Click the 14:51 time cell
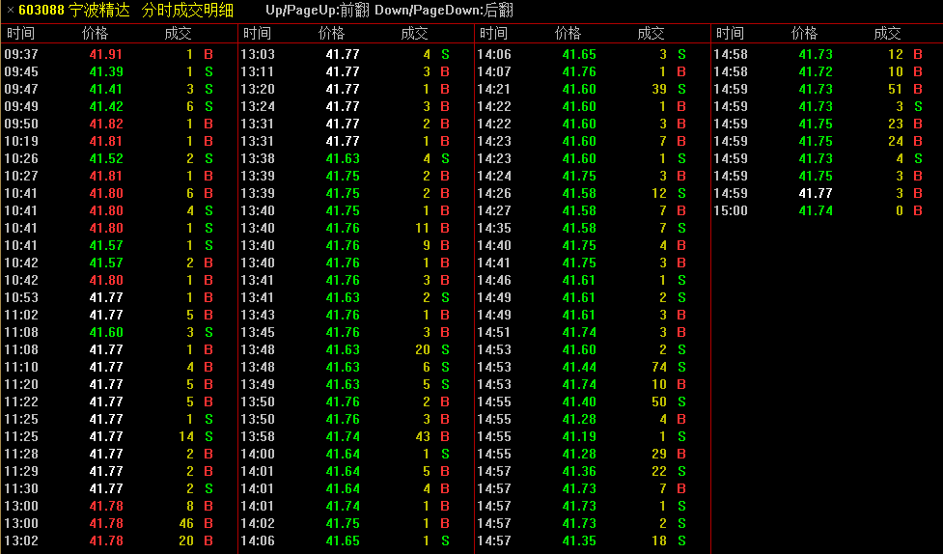Screen dimensions: 943x554 click(x=494, y=333)
